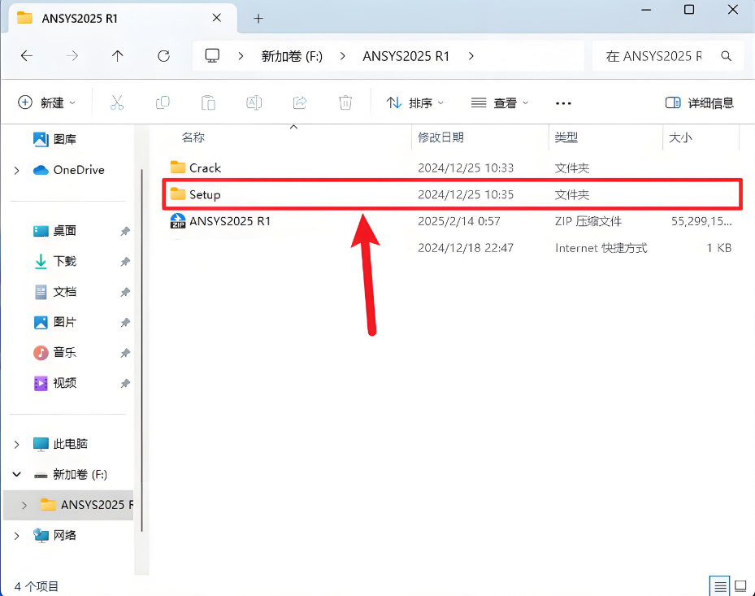Unpin 音乐 using its pin icon

point(125,353)
